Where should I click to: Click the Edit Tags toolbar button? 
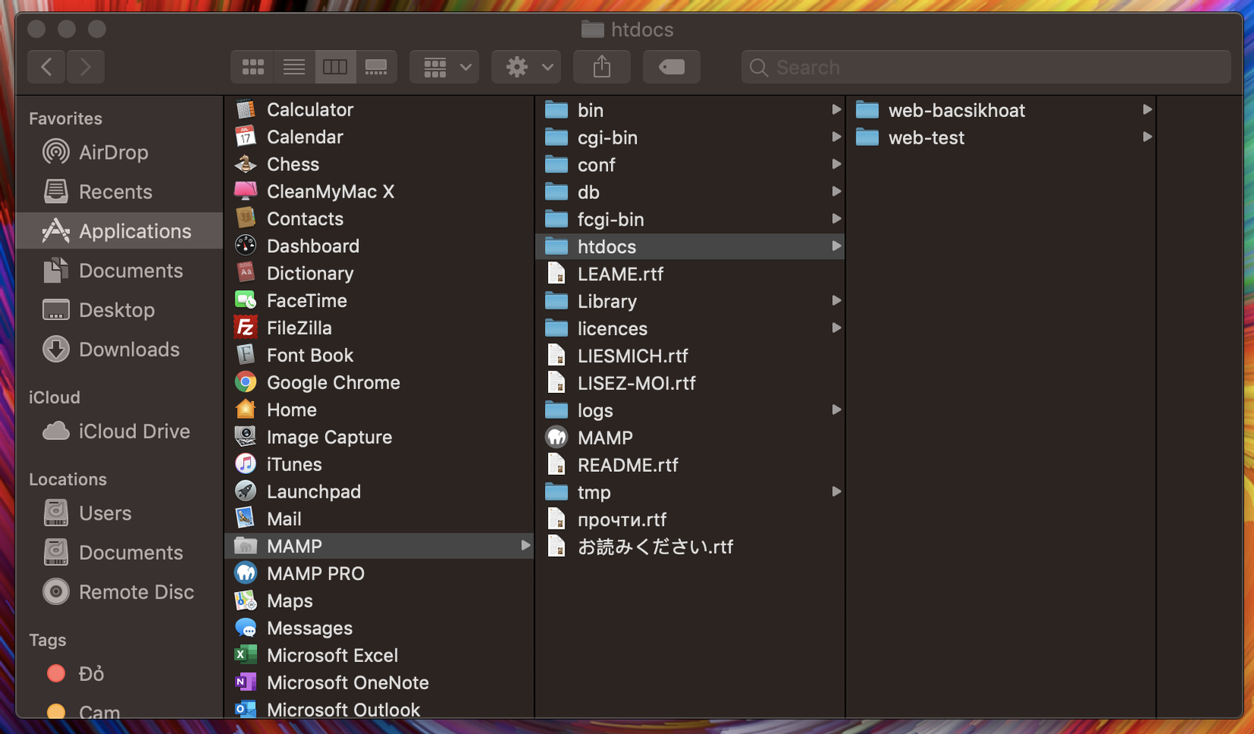(x=671, y=67)
